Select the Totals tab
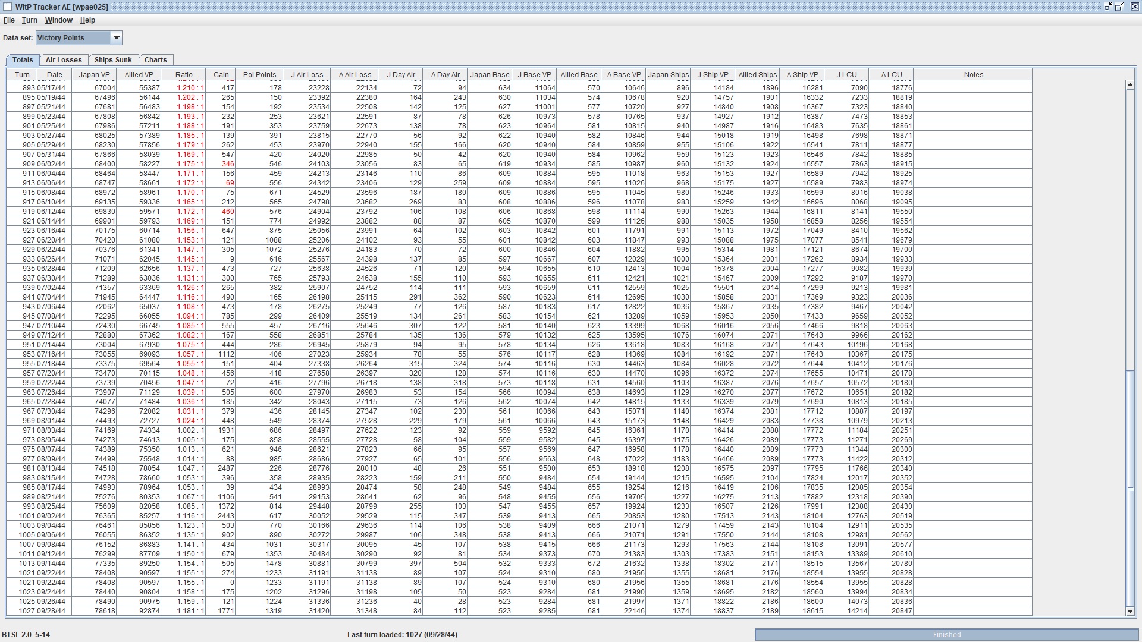This screenshot has height=642, width=1142. click(23, 60)
